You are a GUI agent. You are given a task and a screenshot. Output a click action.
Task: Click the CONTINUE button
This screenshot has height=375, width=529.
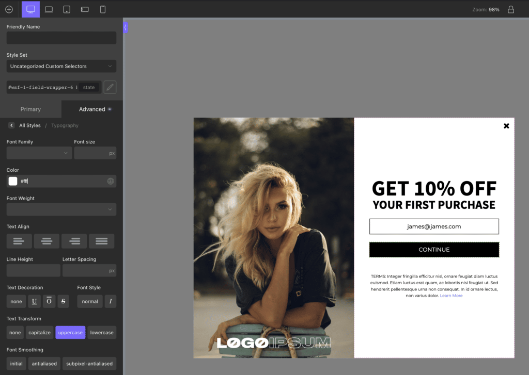point(434,250)
